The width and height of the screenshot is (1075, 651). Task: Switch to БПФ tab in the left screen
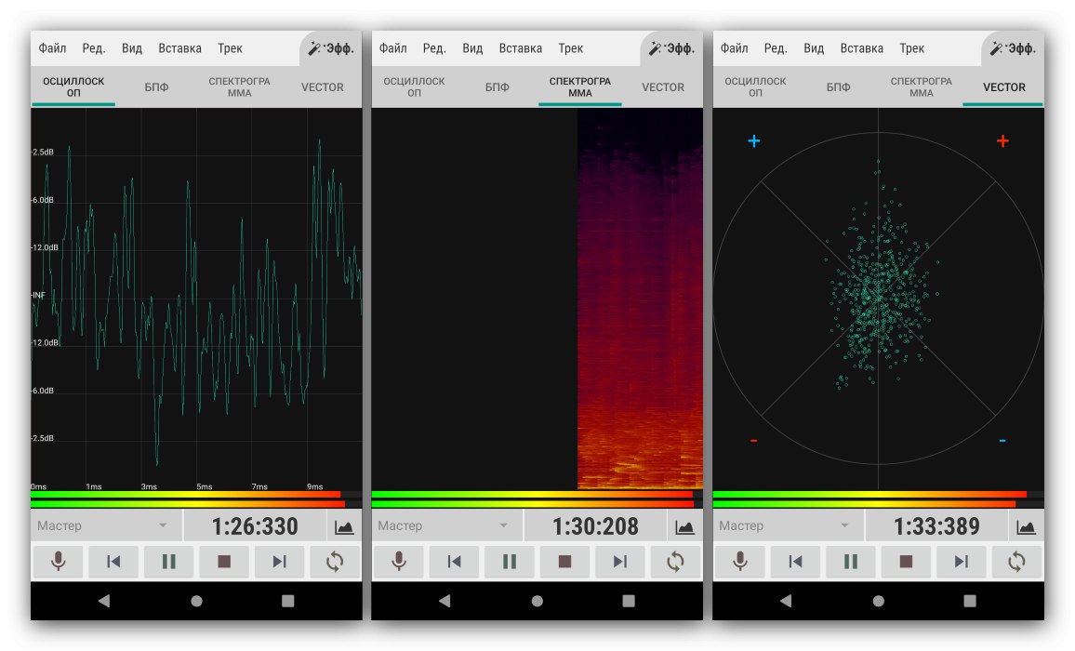tap(156, 87)
